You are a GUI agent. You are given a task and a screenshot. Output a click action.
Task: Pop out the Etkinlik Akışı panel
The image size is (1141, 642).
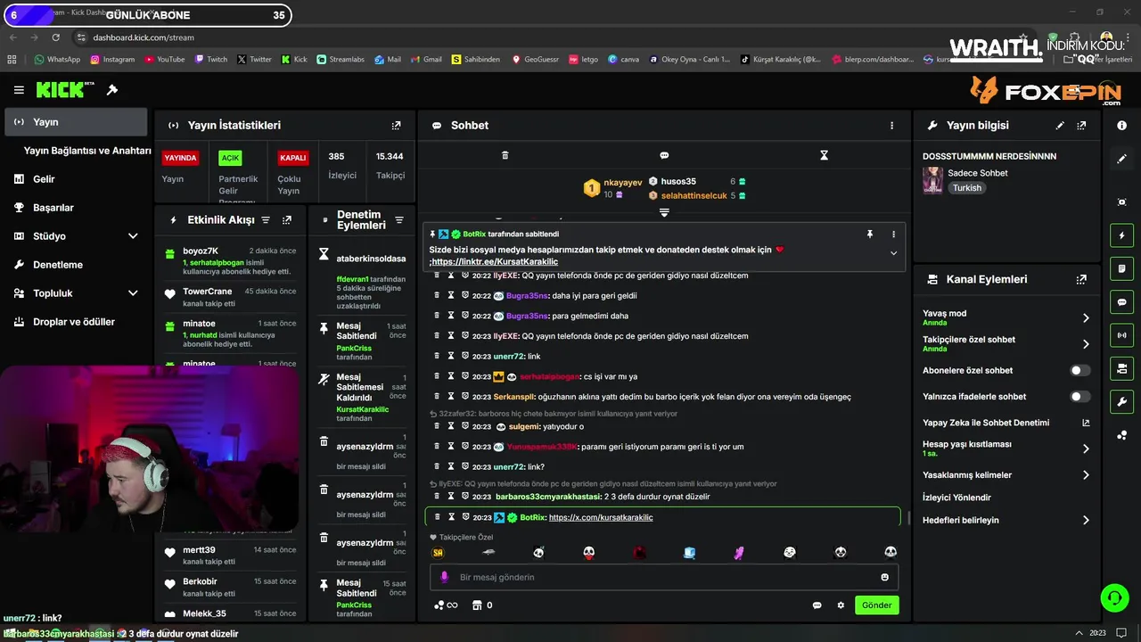click(x=287, y=220)
